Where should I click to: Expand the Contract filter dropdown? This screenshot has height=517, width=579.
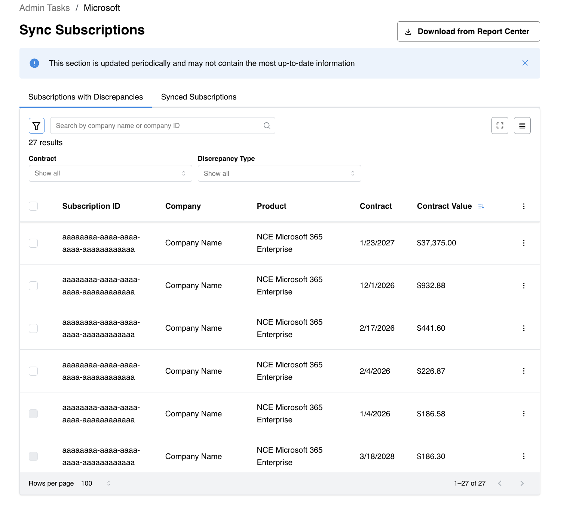point(110,173)
